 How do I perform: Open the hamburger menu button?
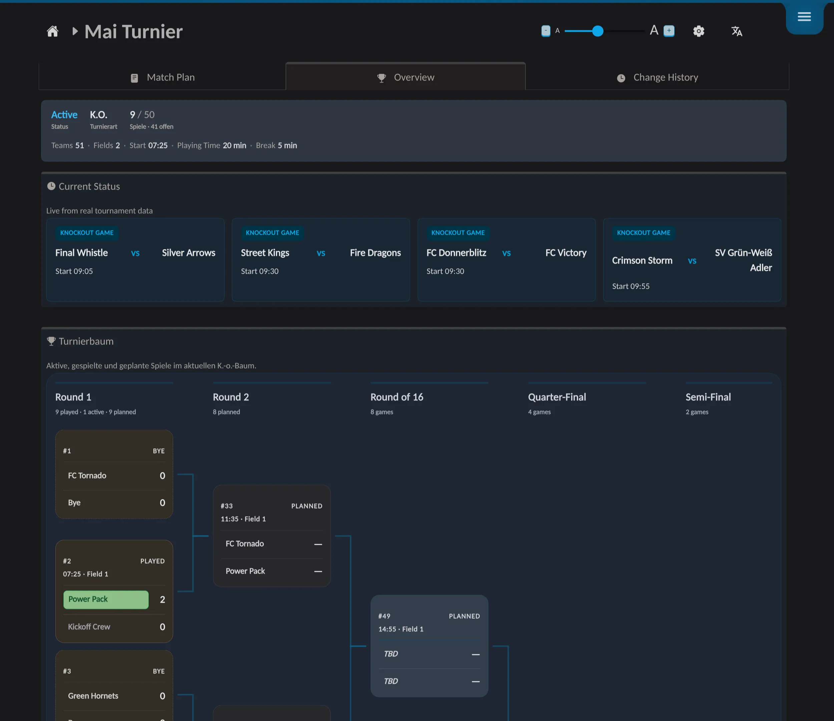point(804,17)
